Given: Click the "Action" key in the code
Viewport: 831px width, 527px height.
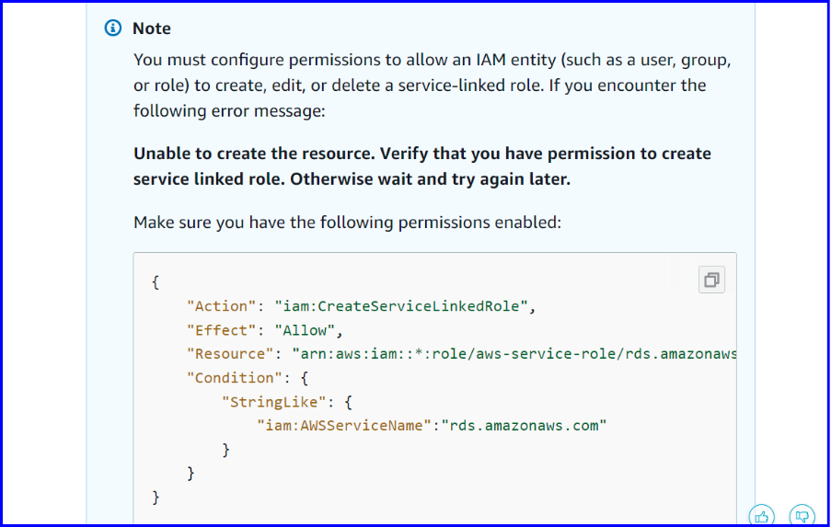Looking at the screenshot, I should [x=222, y=306].
